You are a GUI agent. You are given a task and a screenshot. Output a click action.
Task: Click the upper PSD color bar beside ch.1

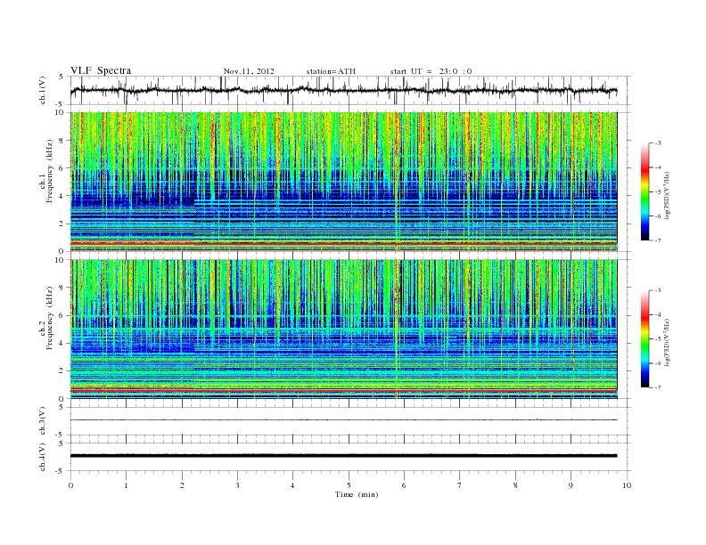pyautogui.click(x=644, y=191)
